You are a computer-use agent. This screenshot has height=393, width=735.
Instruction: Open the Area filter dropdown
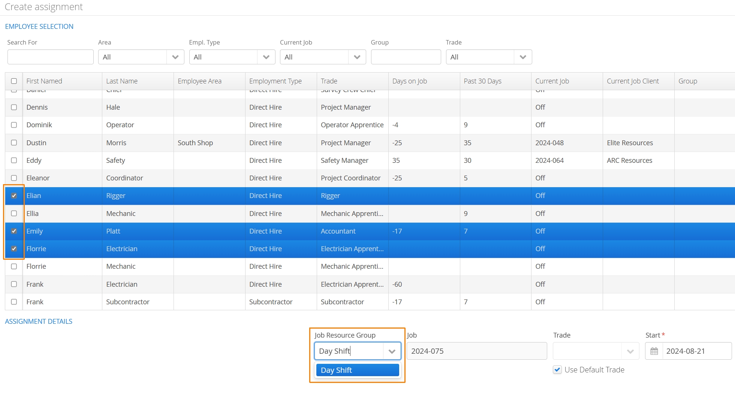175,57
